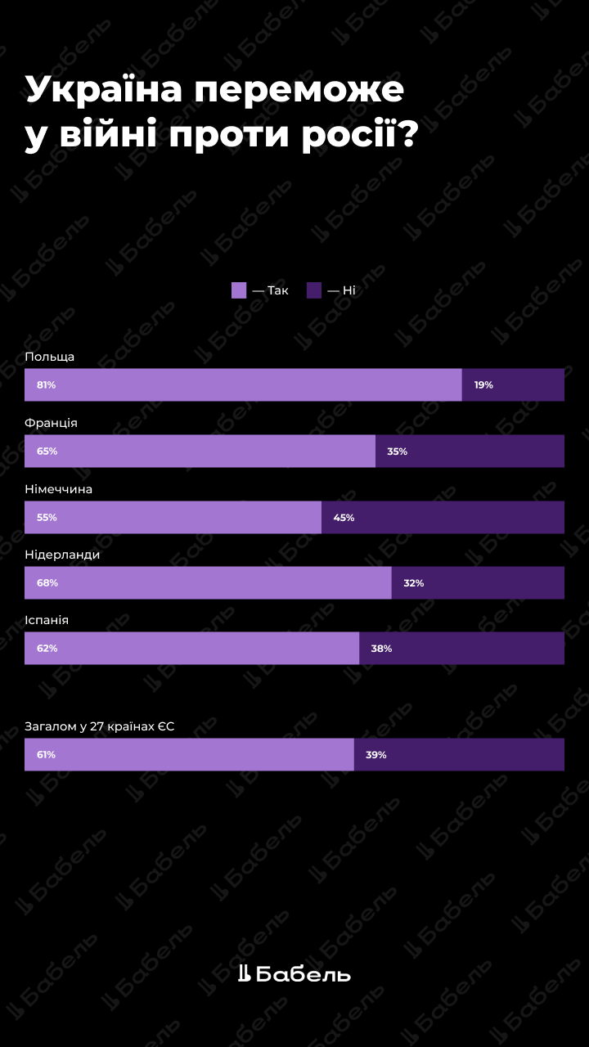Click the light purple Так legend swatch
The height and width of the screenshot is (1047, 589).
click(239, 290)
